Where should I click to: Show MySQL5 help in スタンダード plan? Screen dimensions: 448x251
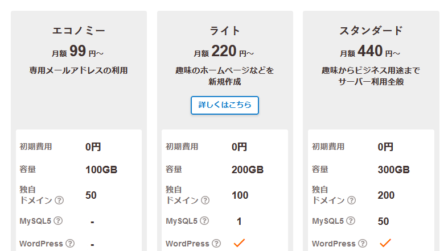pos(350,221)
